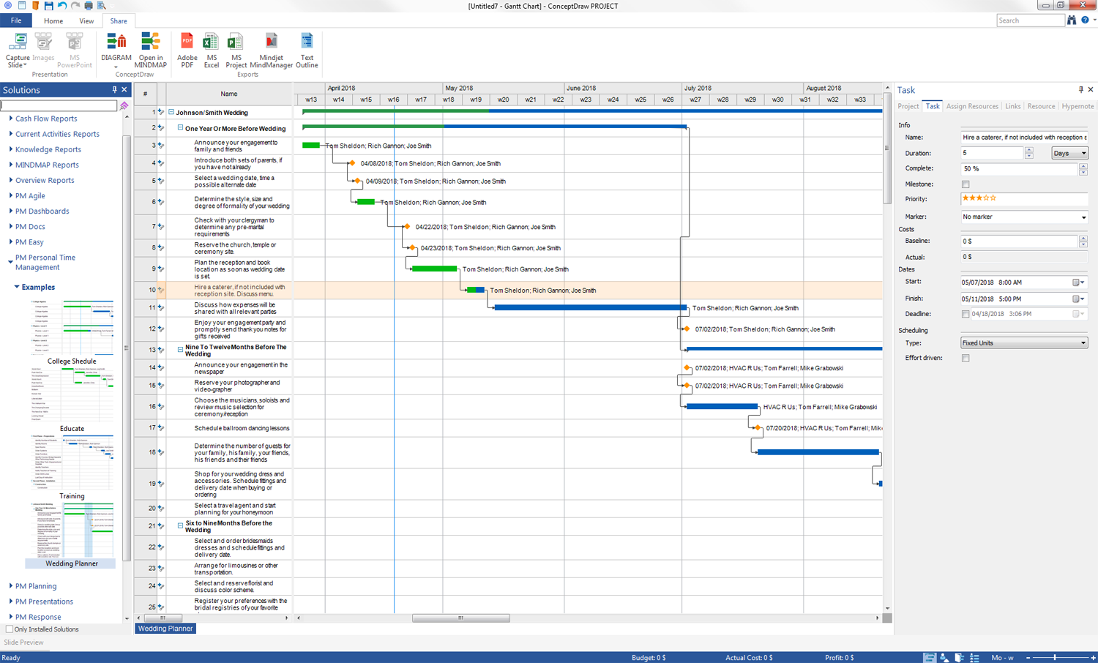Check the Effort driven checkbox
This screenshot has width=1098, height=663.
coord(966,359)
